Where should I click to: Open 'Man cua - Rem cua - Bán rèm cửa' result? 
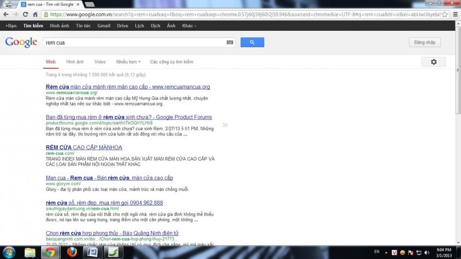coord(109,177)
